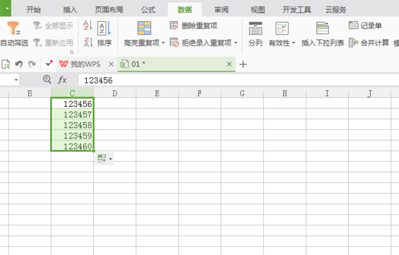The image size is (399, 255).
Task: Switch to the 公式 tab
Action: [x=148, y=10]
